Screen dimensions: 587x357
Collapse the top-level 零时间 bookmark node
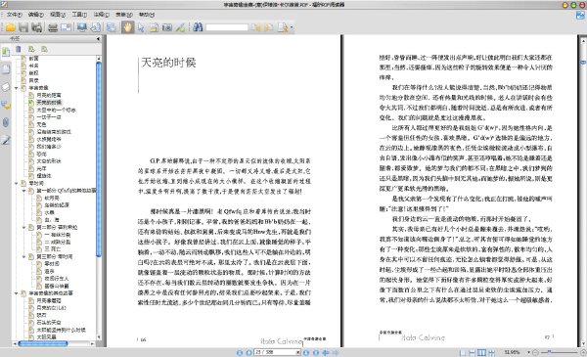[17, 183]
